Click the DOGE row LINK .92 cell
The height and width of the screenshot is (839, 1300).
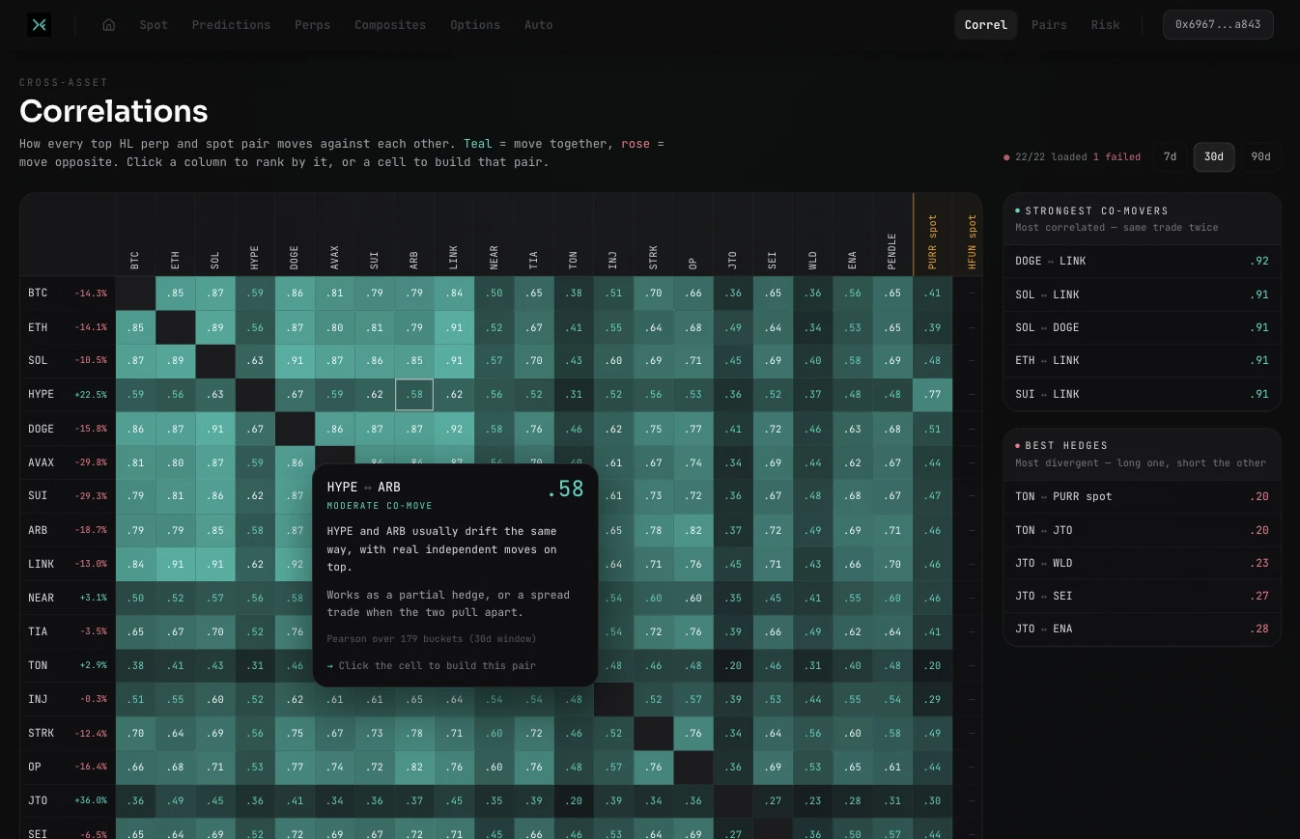[x=454, y=429]
